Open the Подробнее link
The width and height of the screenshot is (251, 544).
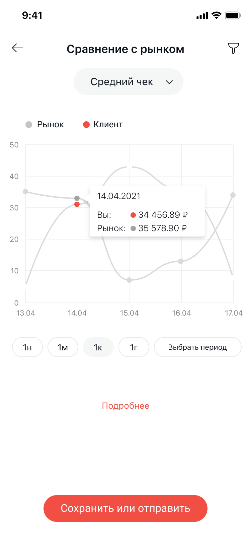[x=125, y=406]
